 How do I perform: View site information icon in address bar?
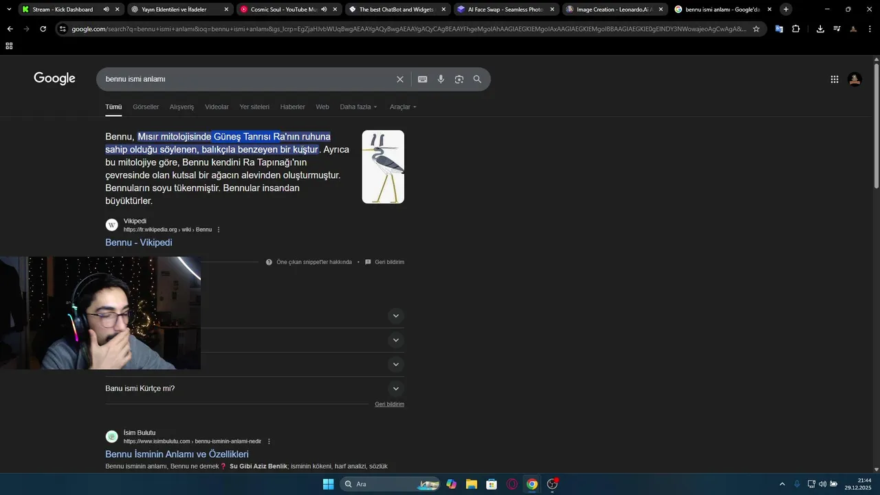[63, 29]
